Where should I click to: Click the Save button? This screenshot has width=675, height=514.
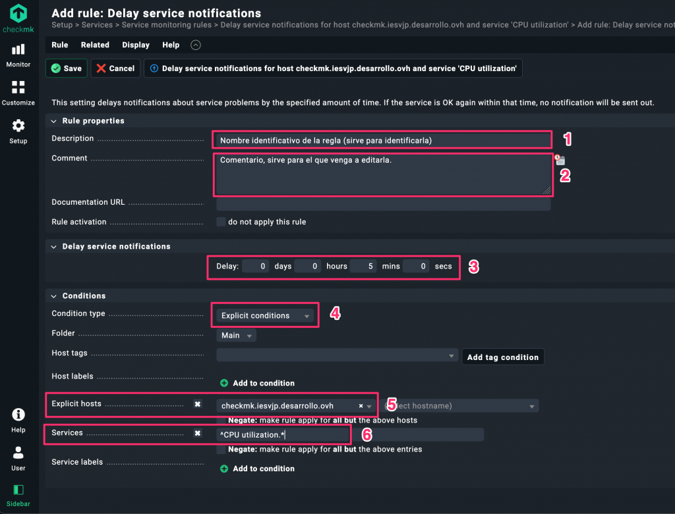tap(67, 68)
